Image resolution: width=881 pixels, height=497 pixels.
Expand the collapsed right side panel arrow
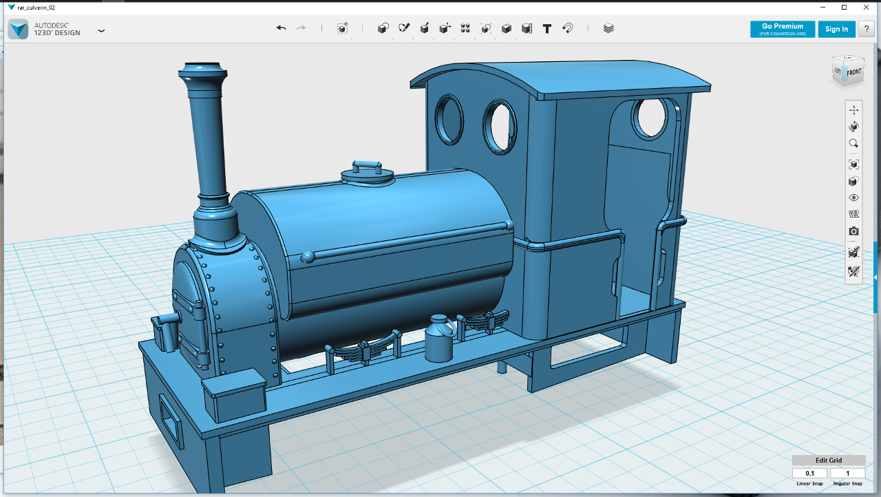click(x=875, y=277)
